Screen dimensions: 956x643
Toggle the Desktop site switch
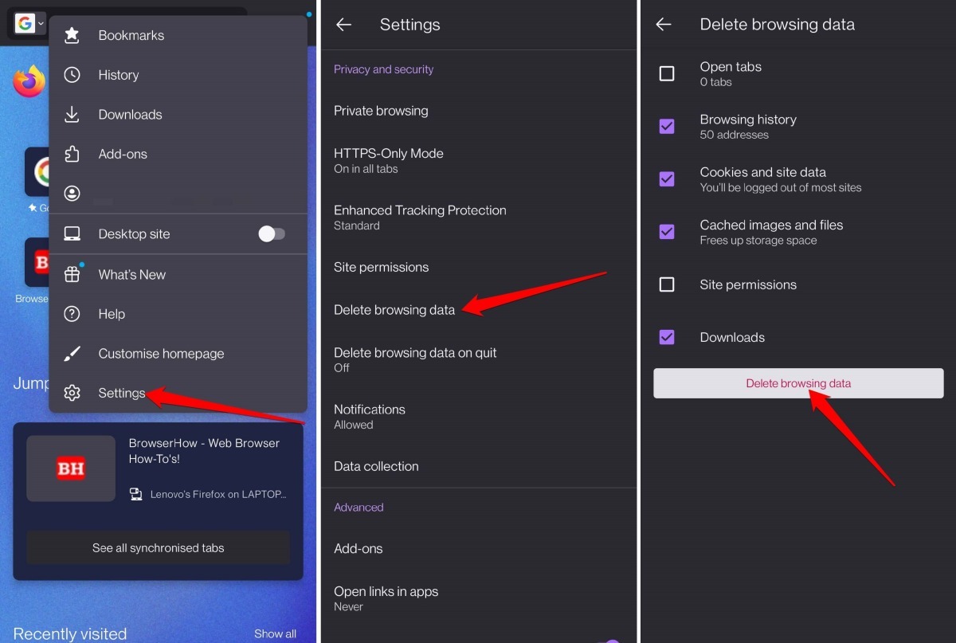point(272,233)
